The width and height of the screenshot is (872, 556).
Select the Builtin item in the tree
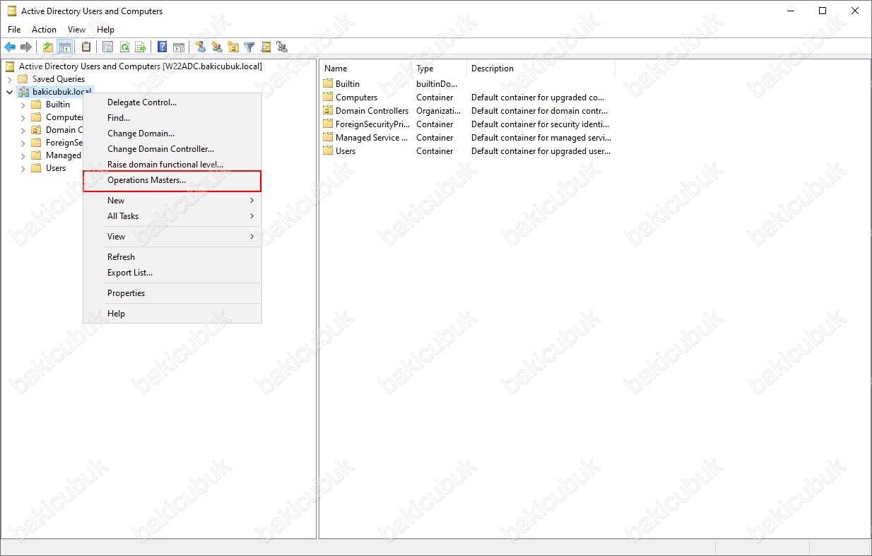tap(58, 105)
